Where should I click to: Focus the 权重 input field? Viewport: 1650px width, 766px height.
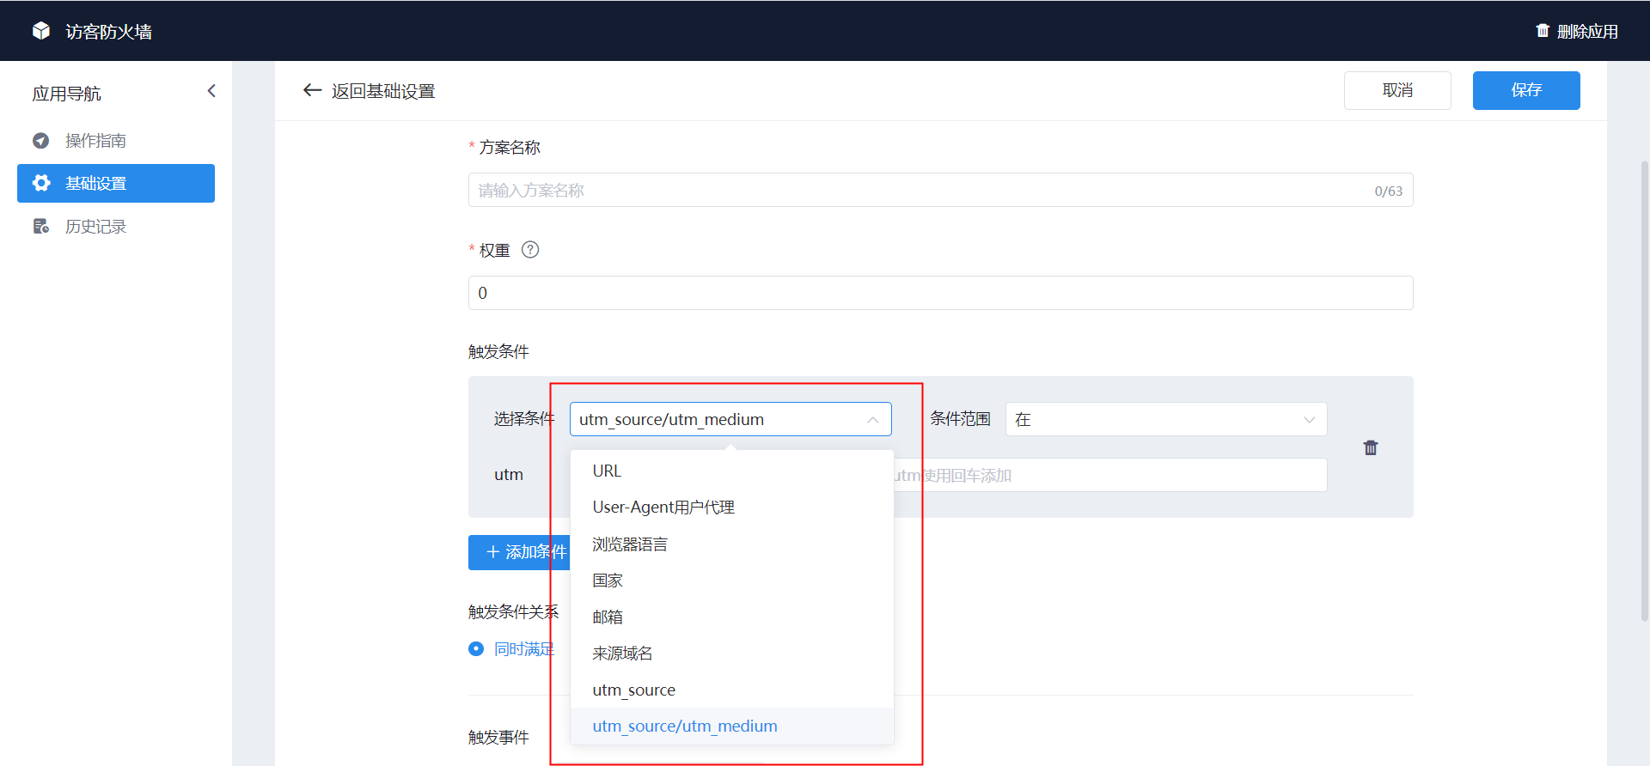941,293
